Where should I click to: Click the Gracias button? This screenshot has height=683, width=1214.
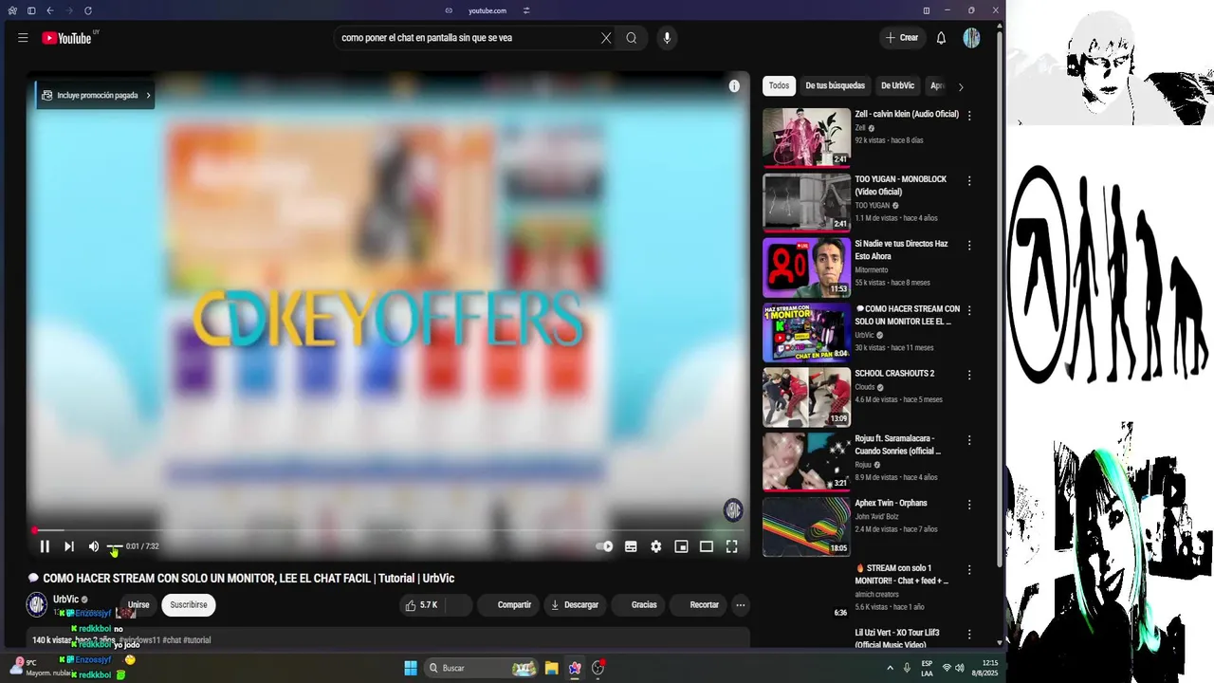click(638, 605)
